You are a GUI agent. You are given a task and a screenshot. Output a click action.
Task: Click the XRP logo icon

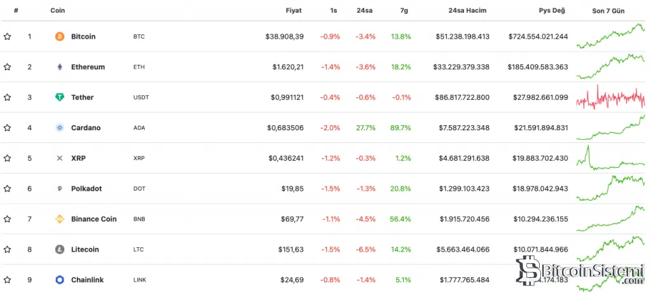pyautogui.click(x=60, y=158)
